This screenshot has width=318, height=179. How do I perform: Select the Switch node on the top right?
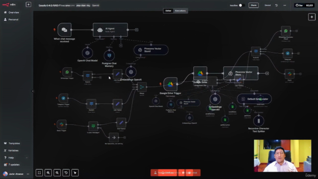point(256,52)
